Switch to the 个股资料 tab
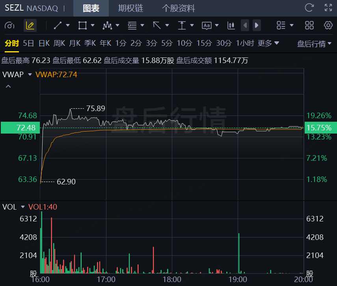This screenshot has height=286, width=337. click(178, 8)
